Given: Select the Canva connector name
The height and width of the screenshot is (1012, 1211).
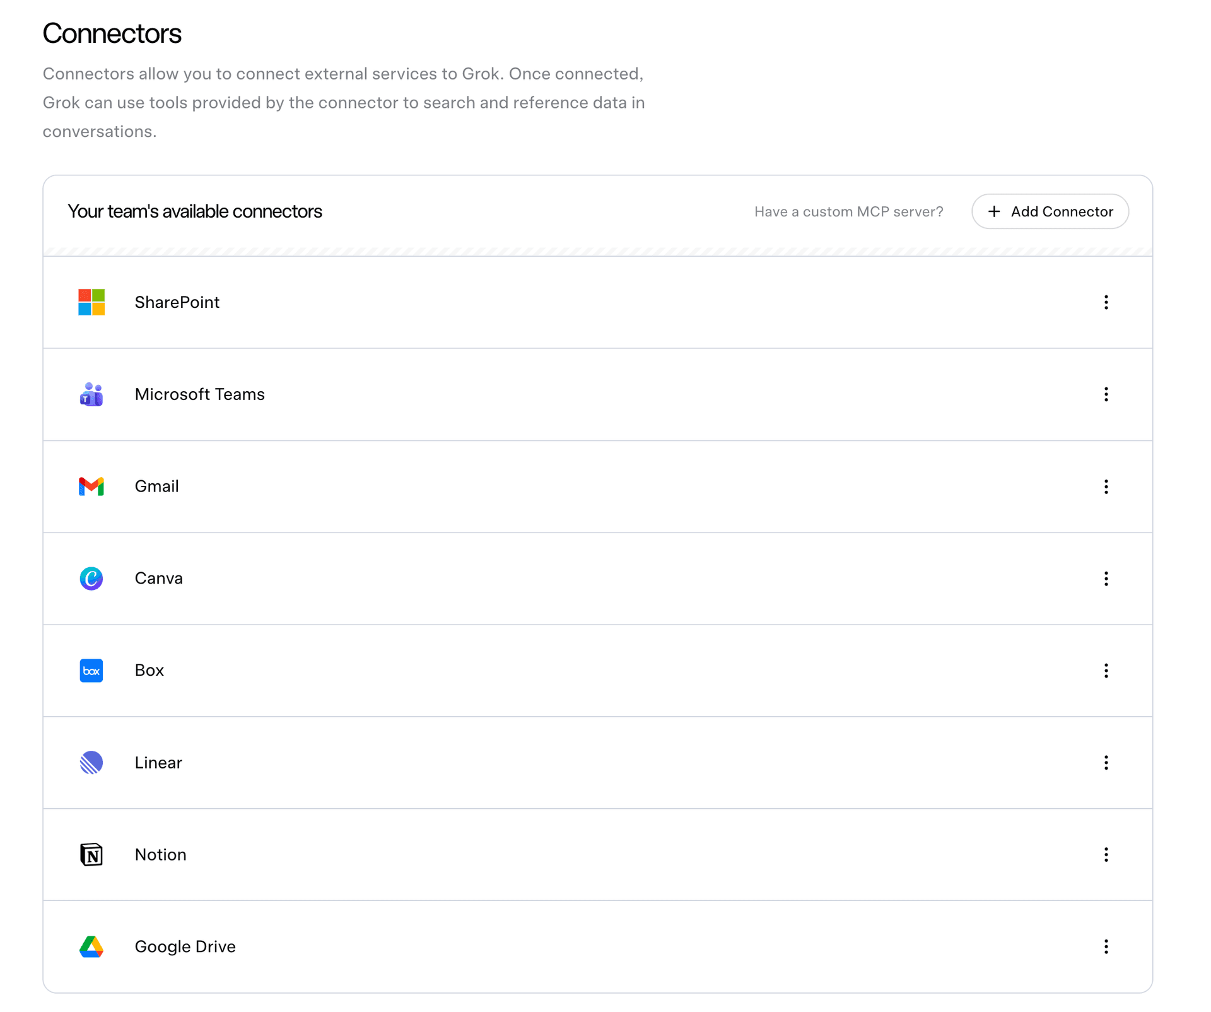Looking at the screenshot, I should click(159, 579).
